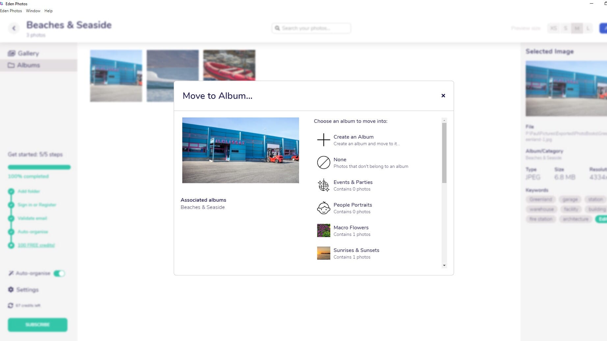This screenshot has width=607, height=341.
Task: Select the None crossed-circle icon
Action: tap(323, 162)
